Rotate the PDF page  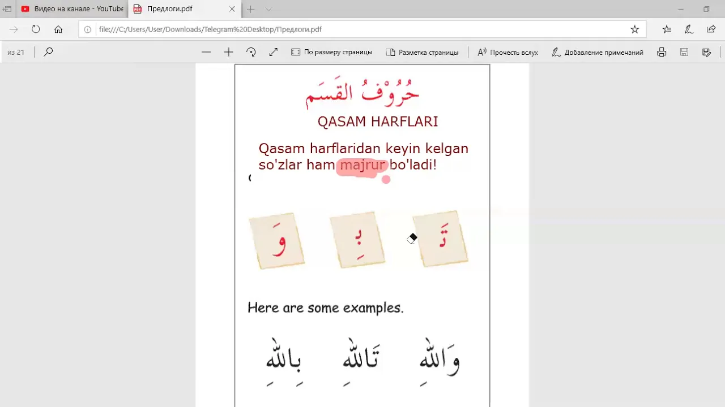click(251, 52)
